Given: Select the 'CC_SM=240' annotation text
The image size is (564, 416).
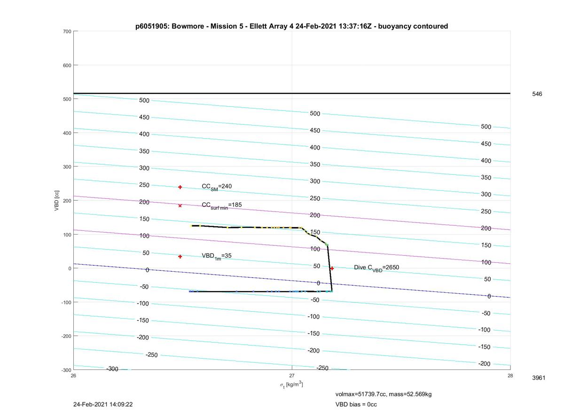Looking at the screenshot, I should pos(217,187).
